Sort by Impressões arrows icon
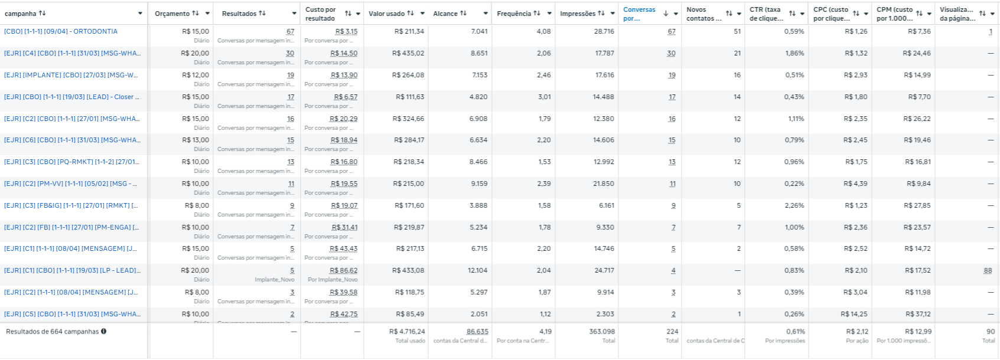Image resolution: width=1000 pixels, height=360 pixels. 601,13
